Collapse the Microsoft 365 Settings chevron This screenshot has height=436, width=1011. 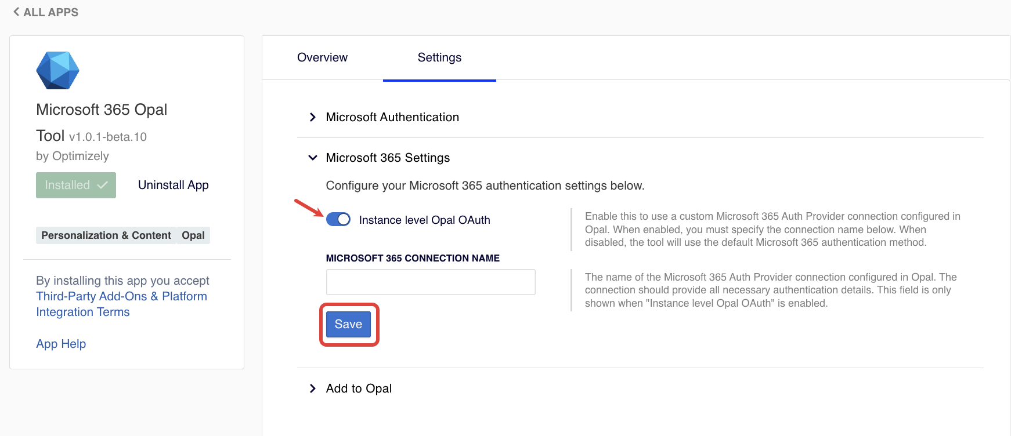pos(313,158)
